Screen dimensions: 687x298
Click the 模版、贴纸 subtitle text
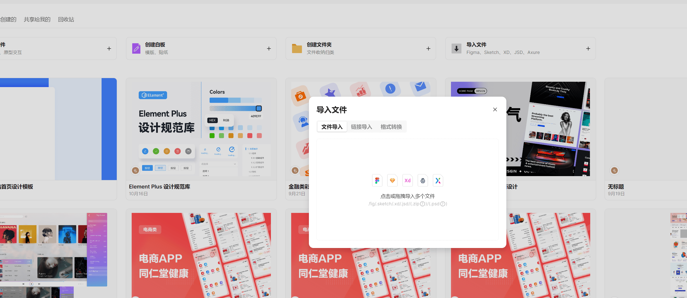[x=156, y=52]
